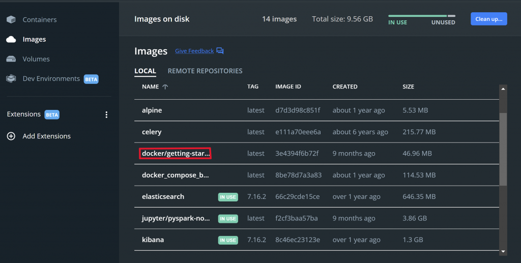Click the Dev Environments cube icon
The width and height of the screenshot is (521, 263).
click(x=11, y=79)
